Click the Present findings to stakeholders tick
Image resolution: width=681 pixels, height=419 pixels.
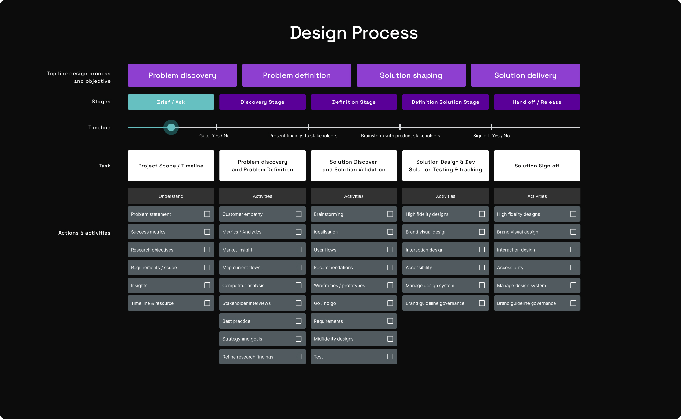click(x=308, y=127)
